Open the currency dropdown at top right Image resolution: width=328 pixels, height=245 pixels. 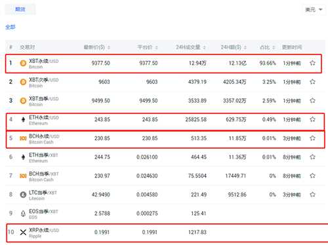(x=314, y=10)
